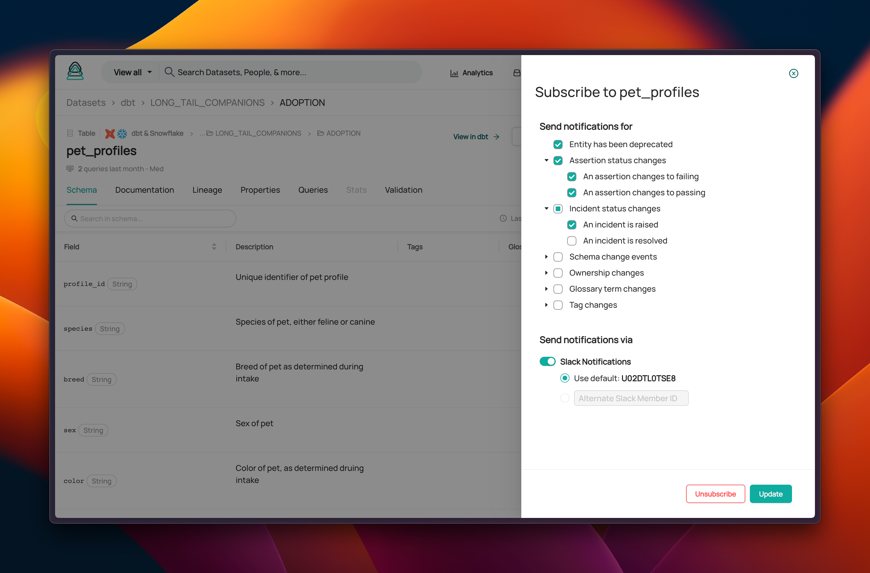
Task: Disable the Slack Notifications toggle
Action: point(547,361)
